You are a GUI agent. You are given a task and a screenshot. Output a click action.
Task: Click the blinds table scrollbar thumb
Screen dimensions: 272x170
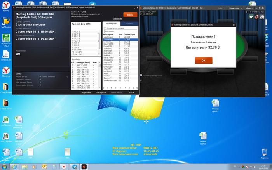pos(99,65)
